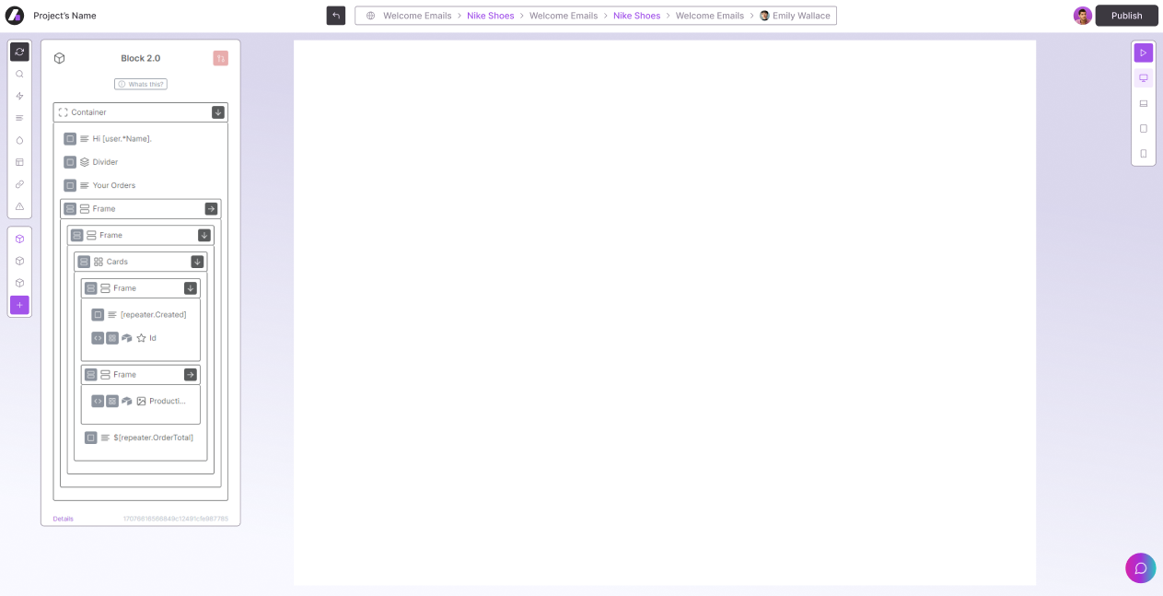Toggle the square box beside $[repeater.OrderTotal]
The width and height of the screenshot is (1163, 596).
click(91, 438)
